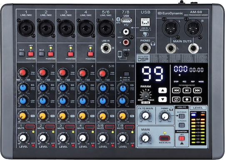Enable phantom power on channel 4
This screenshot has height=160, width=225.
(x=90, y=54)
